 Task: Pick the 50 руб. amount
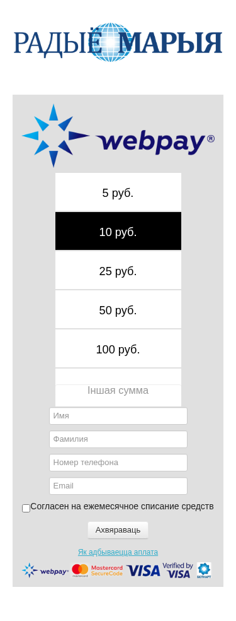[x=118, y=309]
